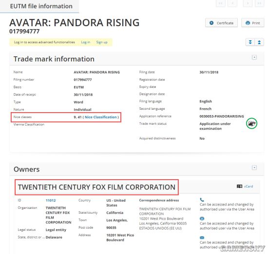
Task: Go to the last record arrow
Action: (x=259, y=3)
